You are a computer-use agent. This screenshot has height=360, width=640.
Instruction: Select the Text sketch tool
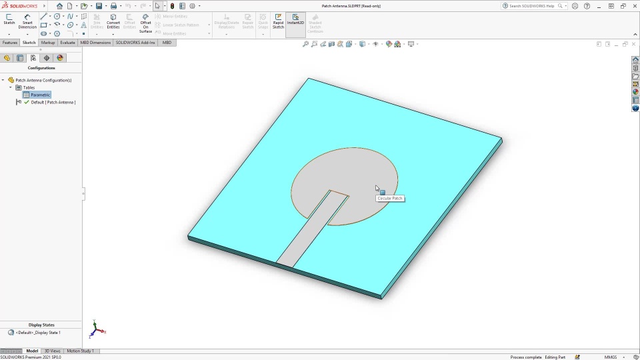(84, 25)
